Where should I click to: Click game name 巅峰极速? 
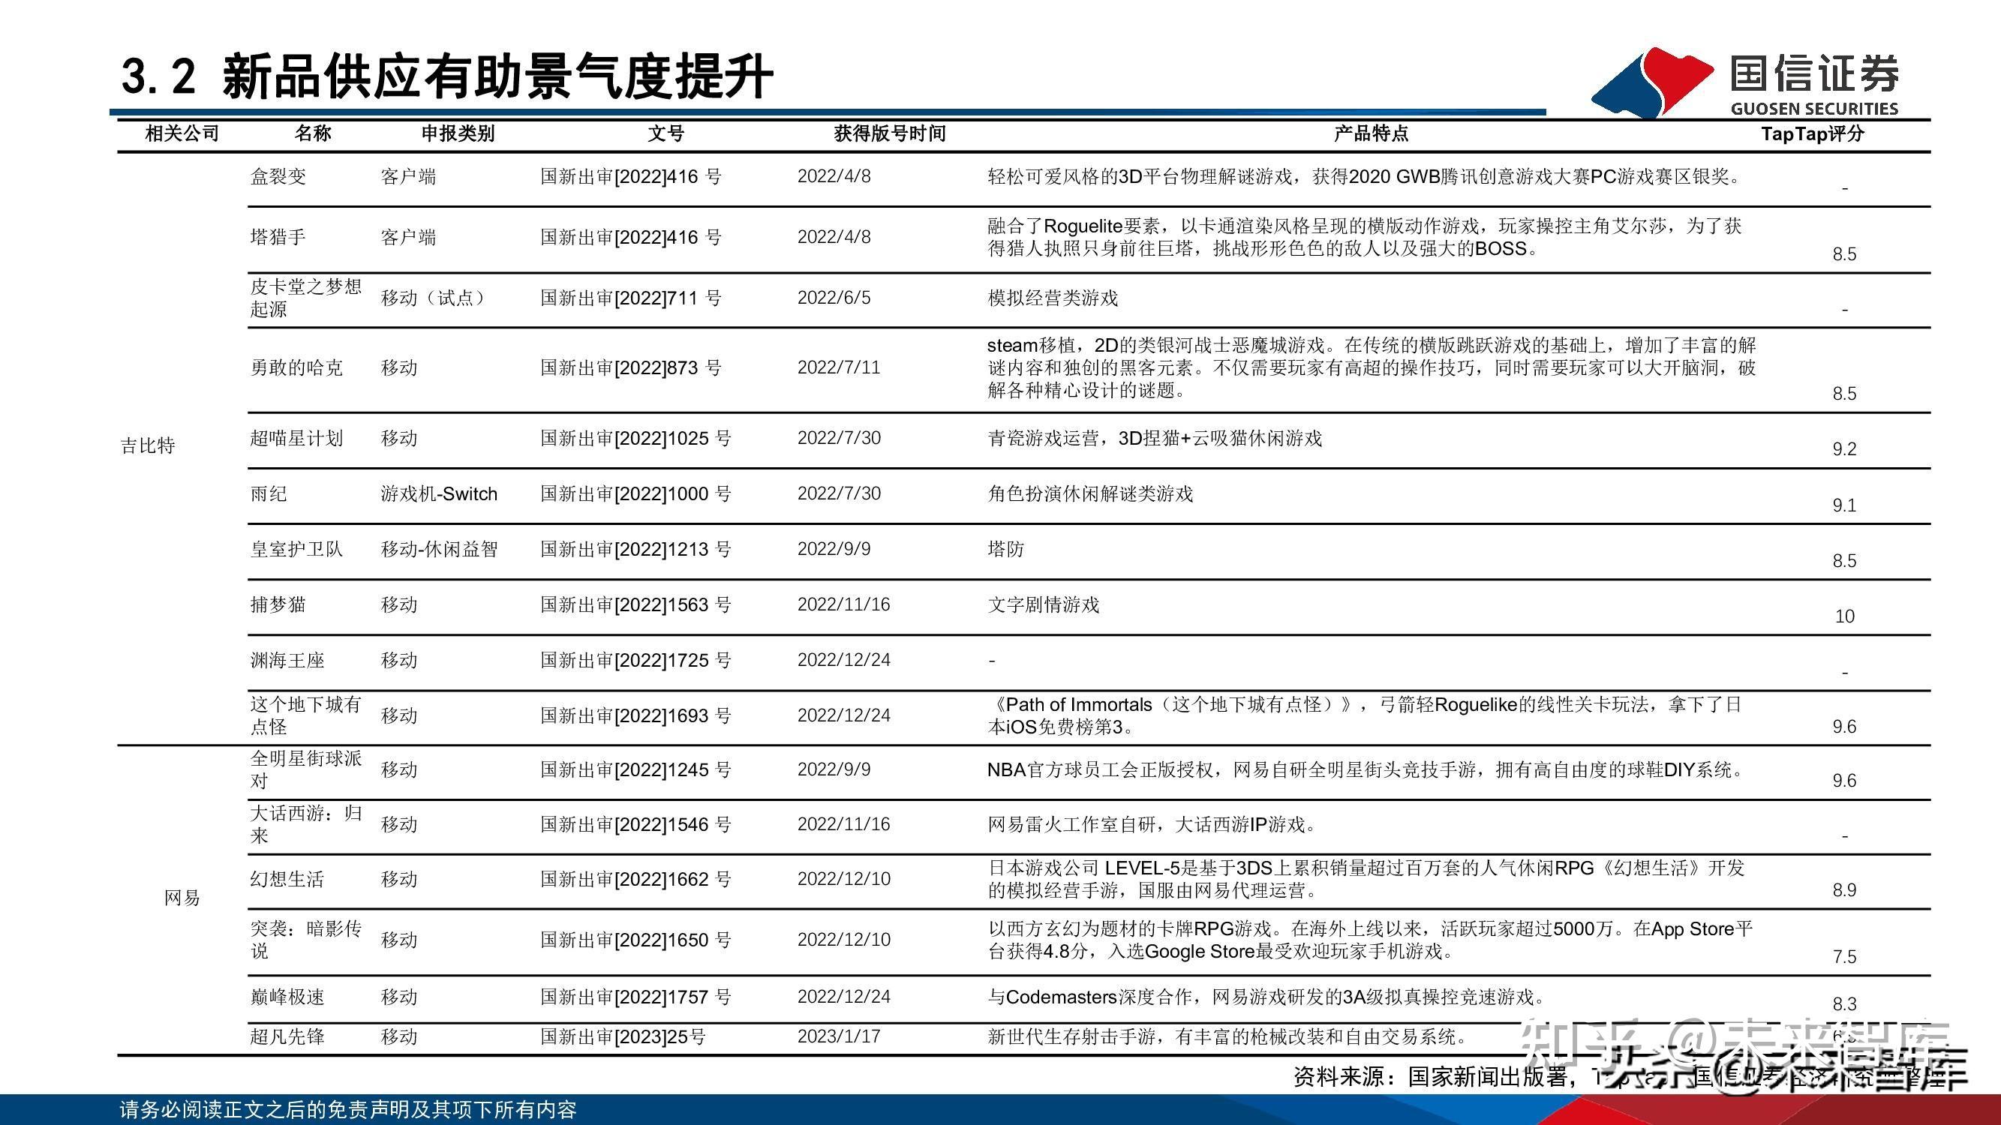(287, 997)
